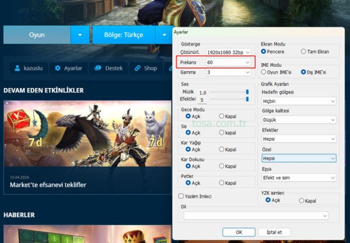Screen dimensions: 350x243
Task: Expand the Çözünürlük resolution combo box
Action: (227, 52)
